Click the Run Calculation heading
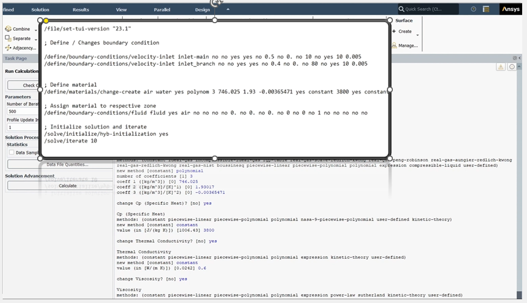527x303 pixels. tap(22, 71)
